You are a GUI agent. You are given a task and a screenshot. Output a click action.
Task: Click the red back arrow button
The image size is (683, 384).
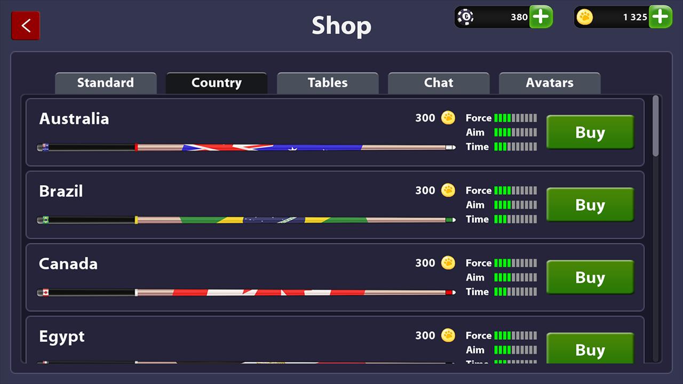click(x=26, y=26)
